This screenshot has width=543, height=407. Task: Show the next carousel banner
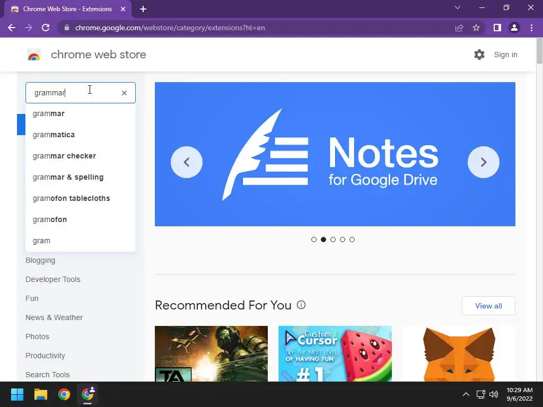[x=484, y=162]
